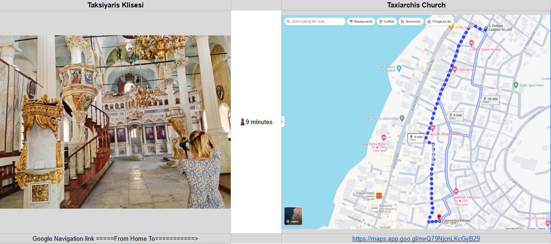Open the maps.app.goo.gl navigation link

click(416, 239)
